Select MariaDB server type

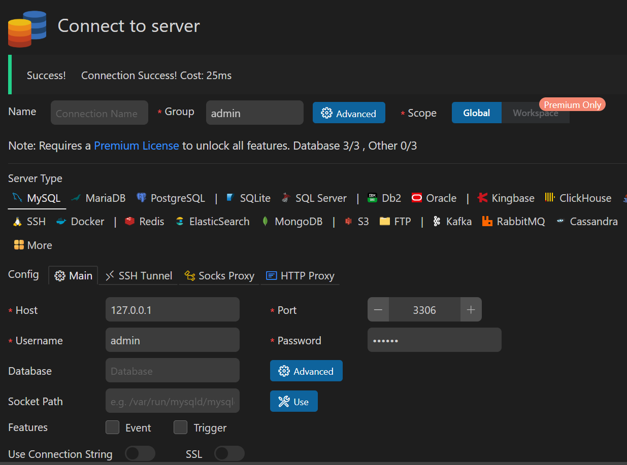[98, 198]
